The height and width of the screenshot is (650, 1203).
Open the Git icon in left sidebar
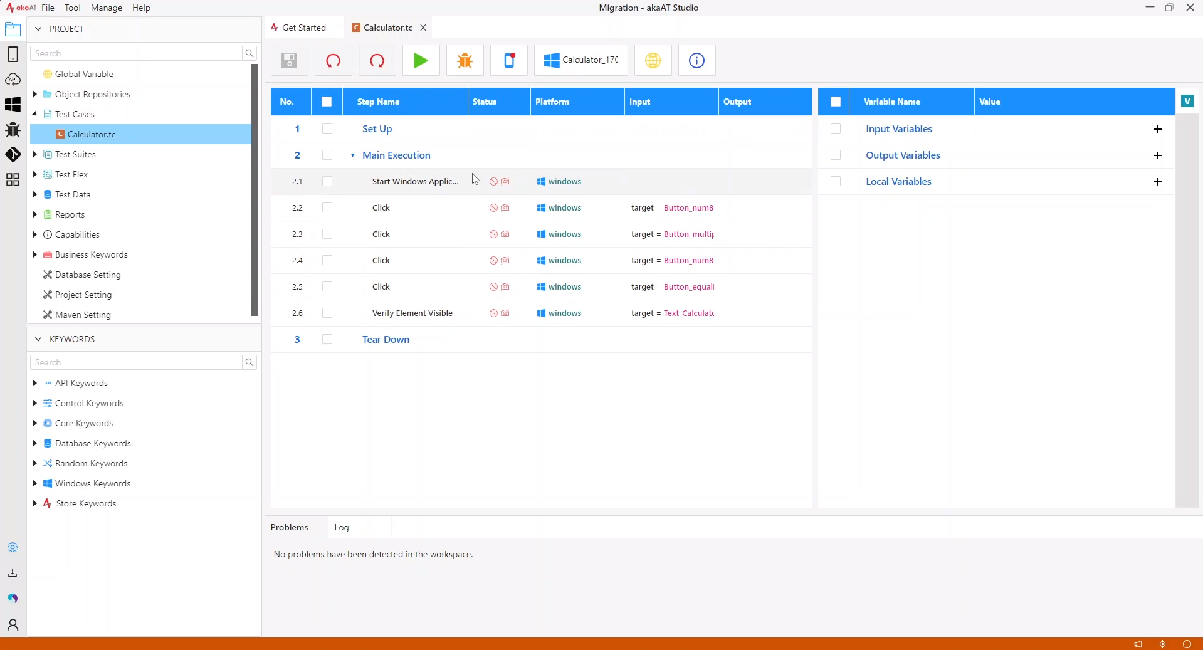pos(13,155)
